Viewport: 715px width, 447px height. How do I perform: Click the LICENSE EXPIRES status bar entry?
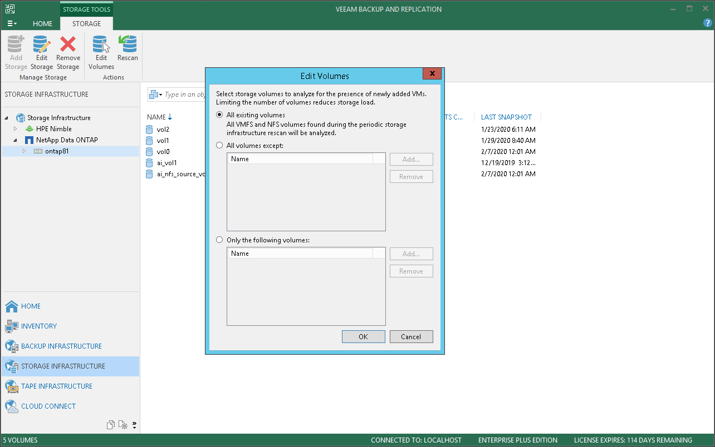tap(633, 440)
